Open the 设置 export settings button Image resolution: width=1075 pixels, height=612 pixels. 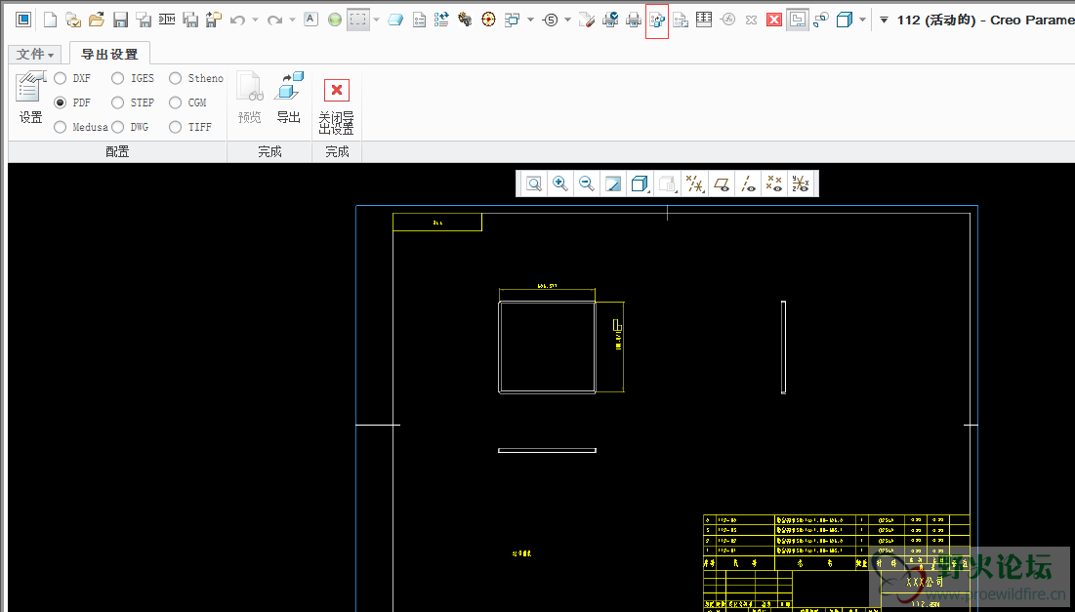pyautogui.click(x=30, y=98)
